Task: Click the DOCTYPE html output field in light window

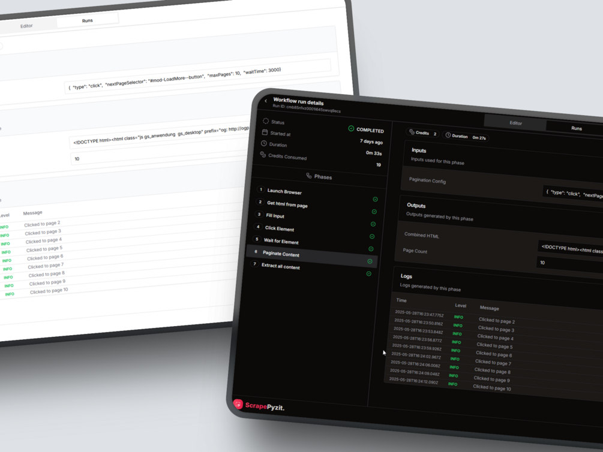Action: 160,135
